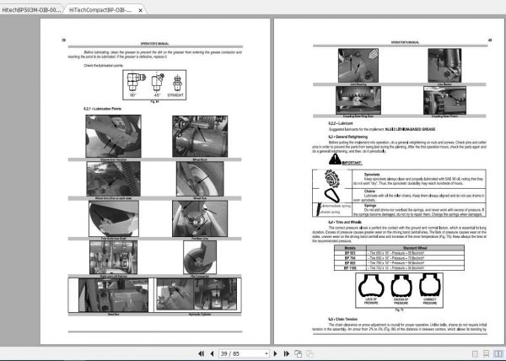Click the '6.4 - Tires and Wheels' heading
Screen dimensions: 506x361
(x=345, y=223)
